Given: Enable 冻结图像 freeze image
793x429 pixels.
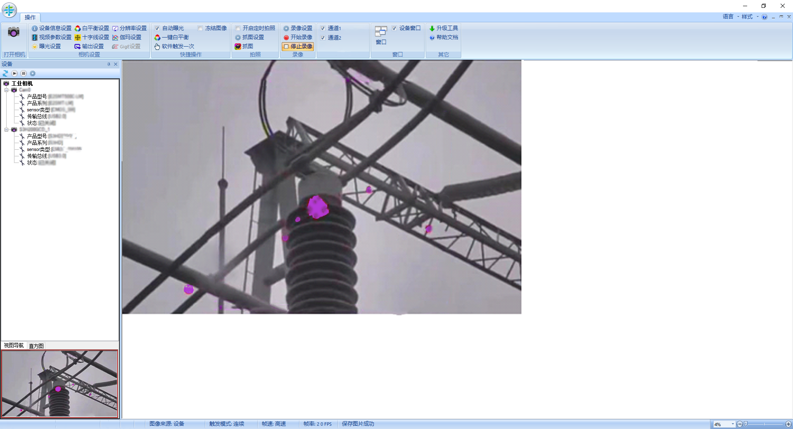Looking at the screenshot, I should point(200,28).
